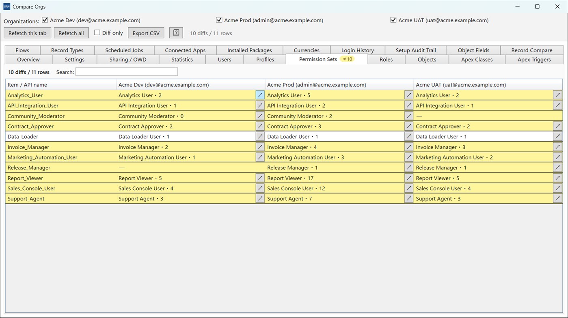Select the Invoice_Manager API name cell

click(x=61, y=147)
